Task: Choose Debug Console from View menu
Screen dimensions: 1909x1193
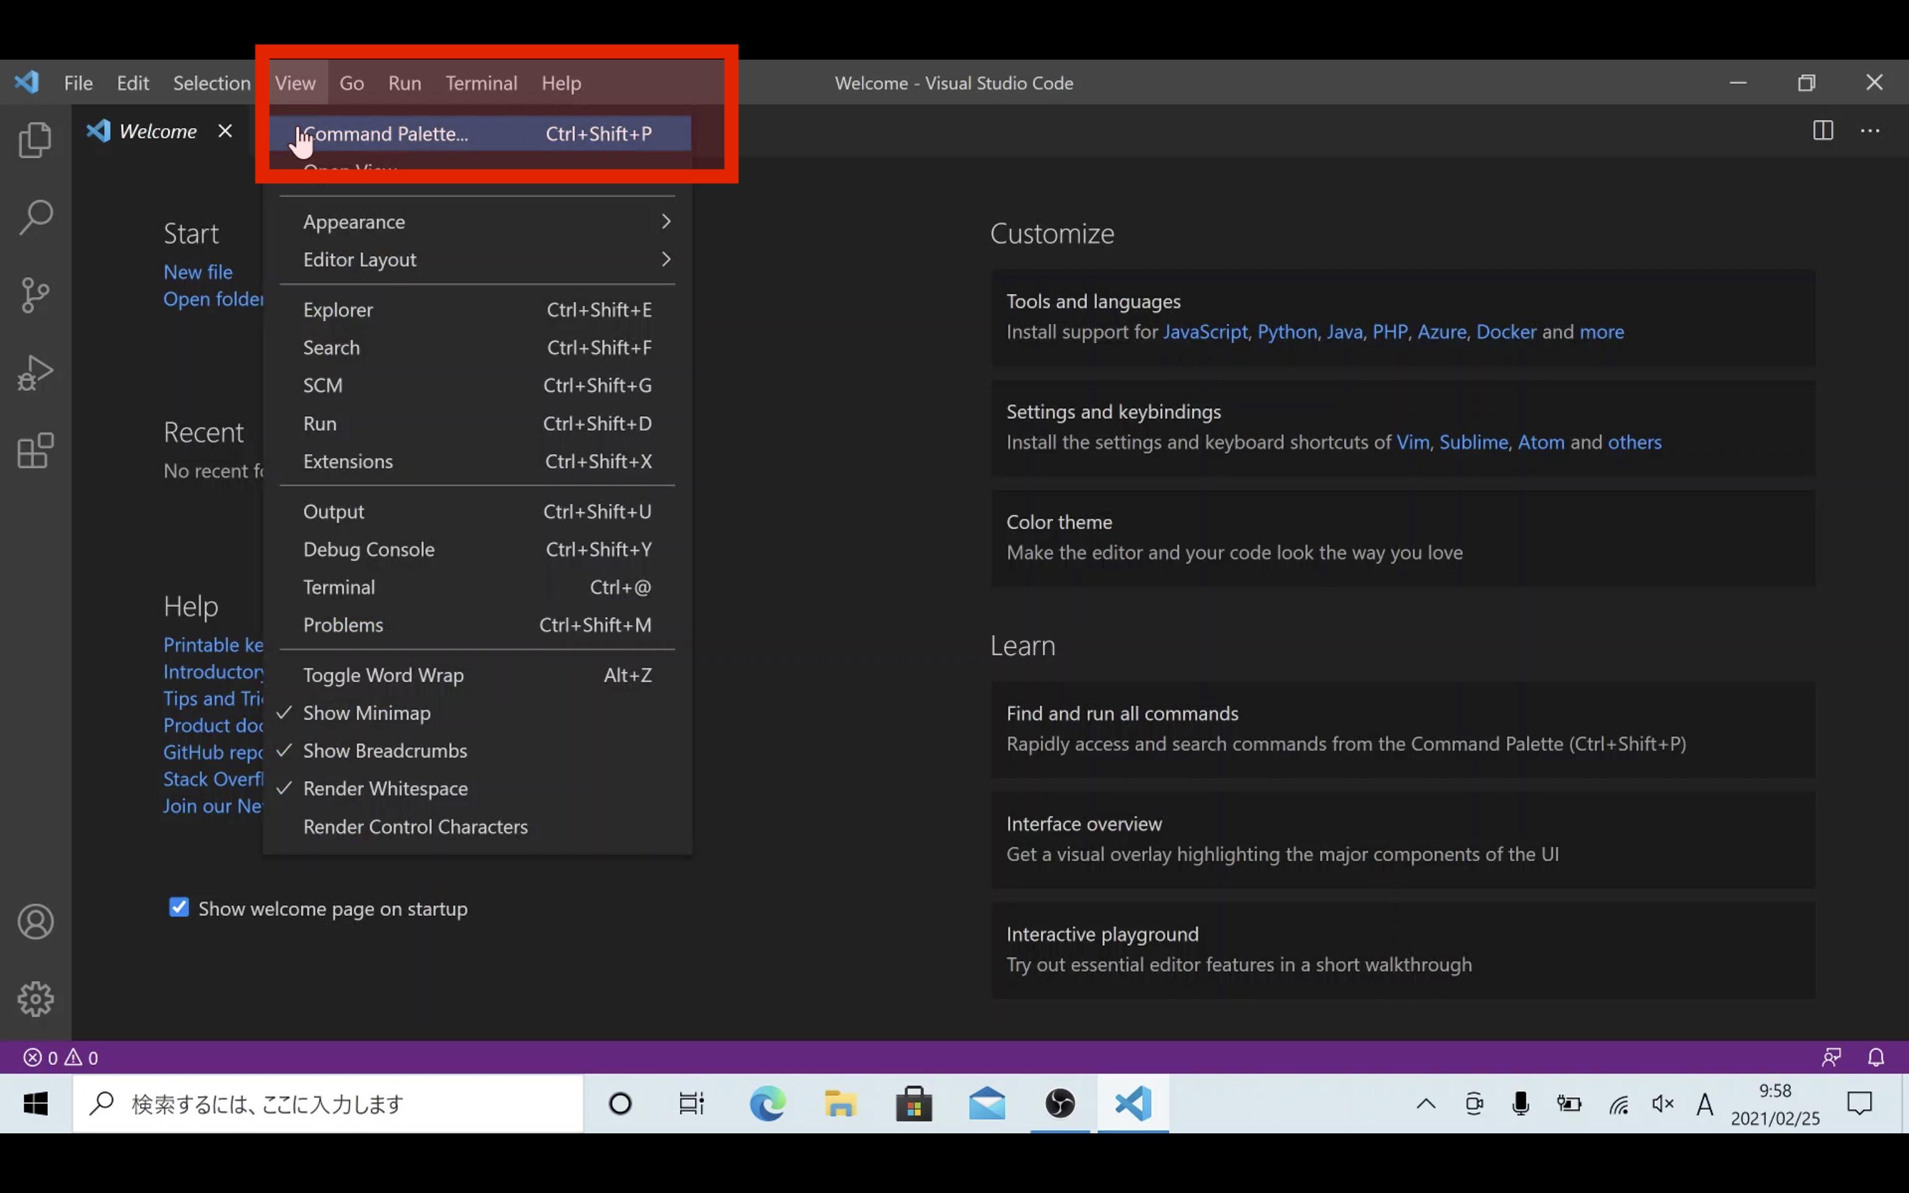Action: (477, 550)
